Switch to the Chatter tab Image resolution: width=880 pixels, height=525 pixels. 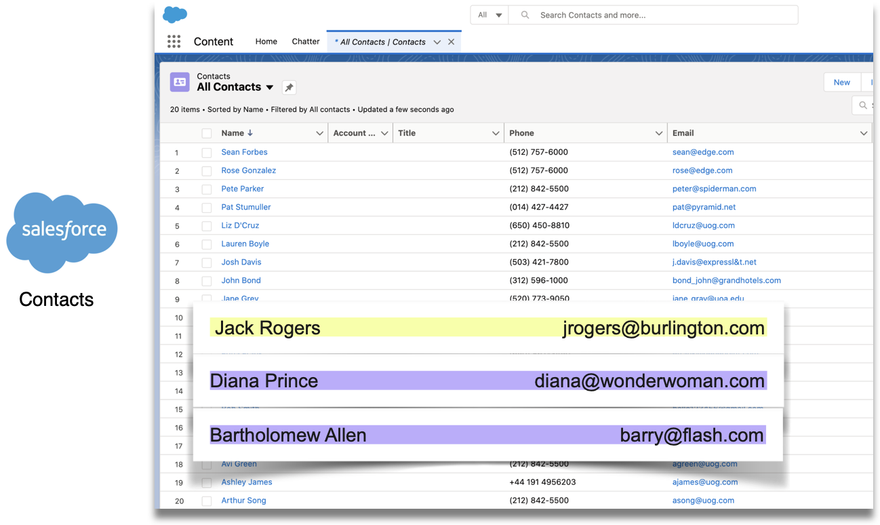pos(306,41)
